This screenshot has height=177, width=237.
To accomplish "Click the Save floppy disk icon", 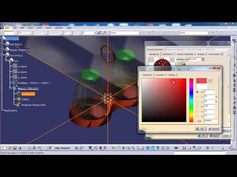I will 15,148.
